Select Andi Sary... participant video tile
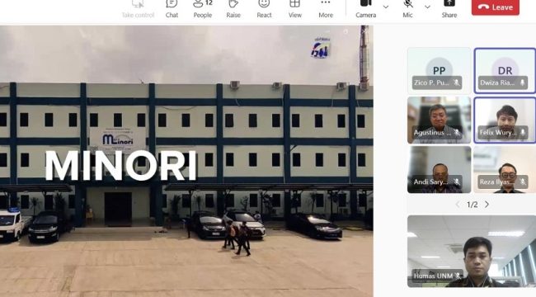 click(439, 170)
